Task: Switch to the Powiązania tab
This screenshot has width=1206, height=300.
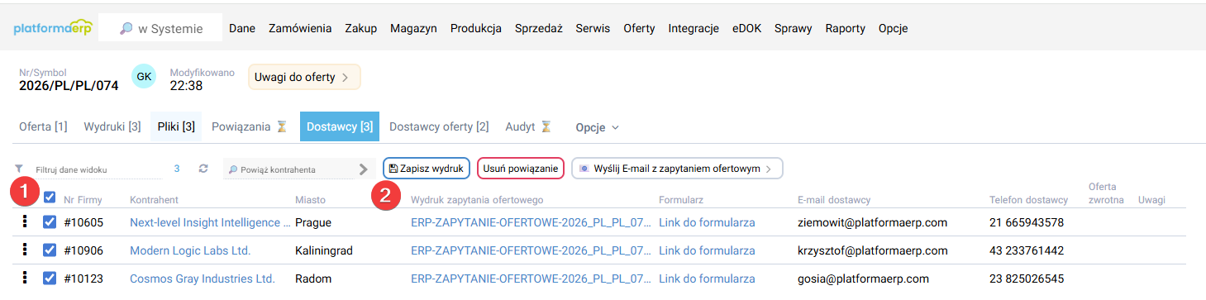Action: [x=249, y=127]
